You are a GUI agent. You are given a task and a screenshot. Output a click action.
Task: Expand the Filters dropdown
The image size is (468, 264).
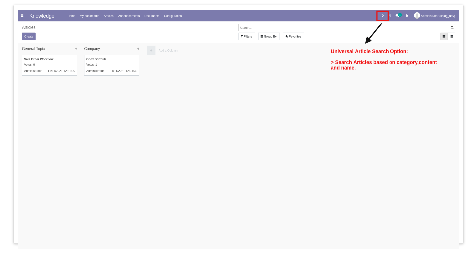click(x=246, y=36)
